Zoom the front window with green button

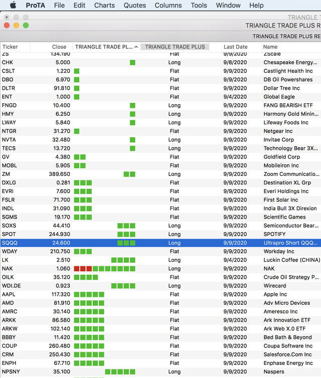point(26,25)
